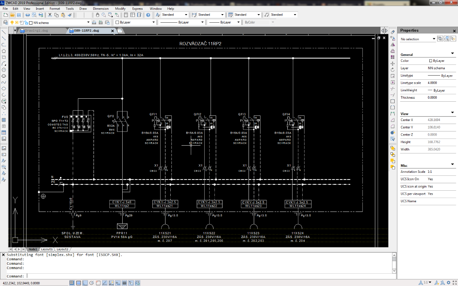Open the Window menu
458x286 pixels.
[x=156, y=9]
